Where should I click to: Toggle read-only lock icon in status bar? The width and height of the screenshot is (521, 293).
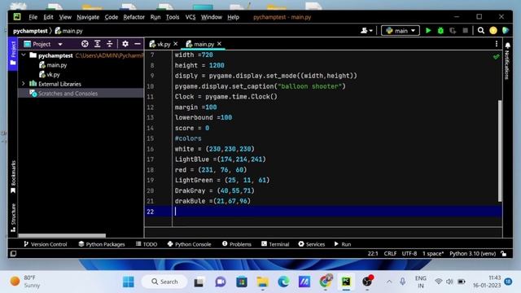pyautogui.click(x=504, y=254)
